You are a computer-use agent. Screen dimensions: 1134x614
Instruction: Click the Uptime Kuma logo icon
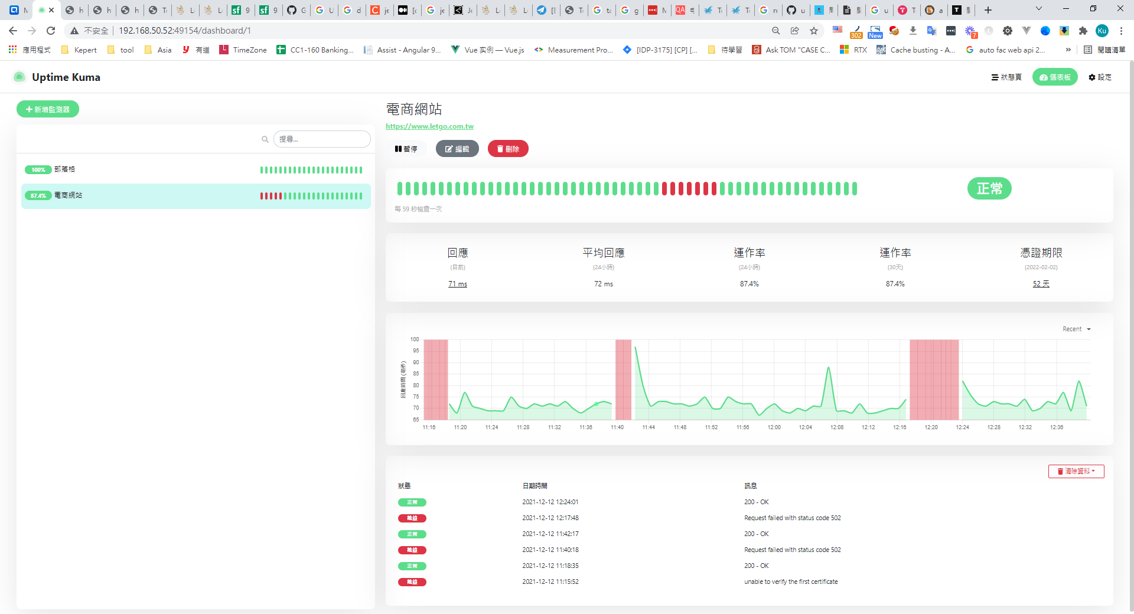(19, 77)
